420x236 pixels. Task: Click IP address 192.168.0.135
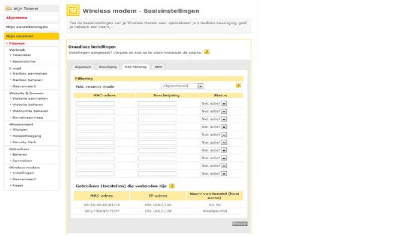(x=158, y=205)
